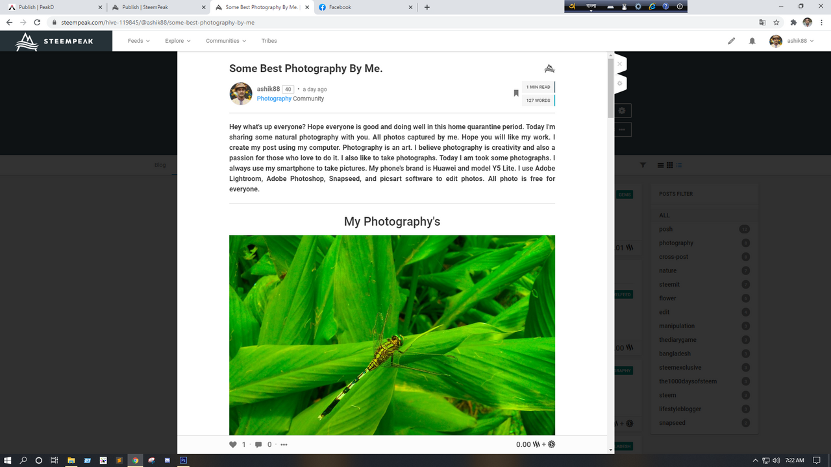Show hidden system tray icons
This screenshot has width=831, height=467.
pos(755,460)
